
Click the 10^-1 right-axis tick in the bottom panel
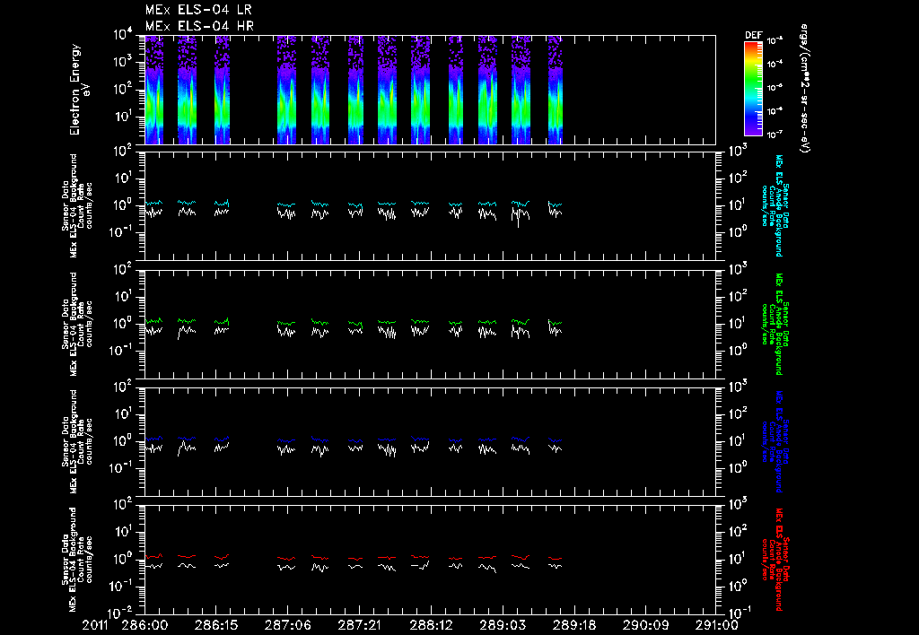point(739,612)
